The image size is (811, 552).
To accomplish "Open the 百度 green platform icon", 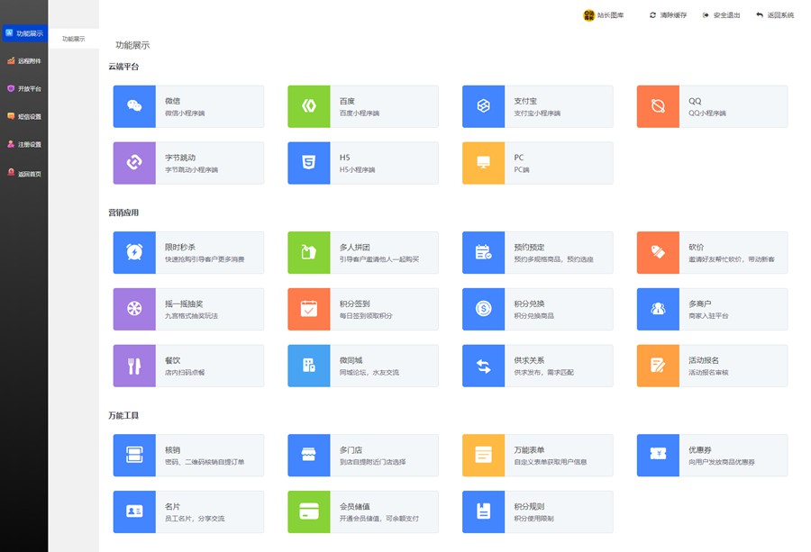I will click(309, 106).
